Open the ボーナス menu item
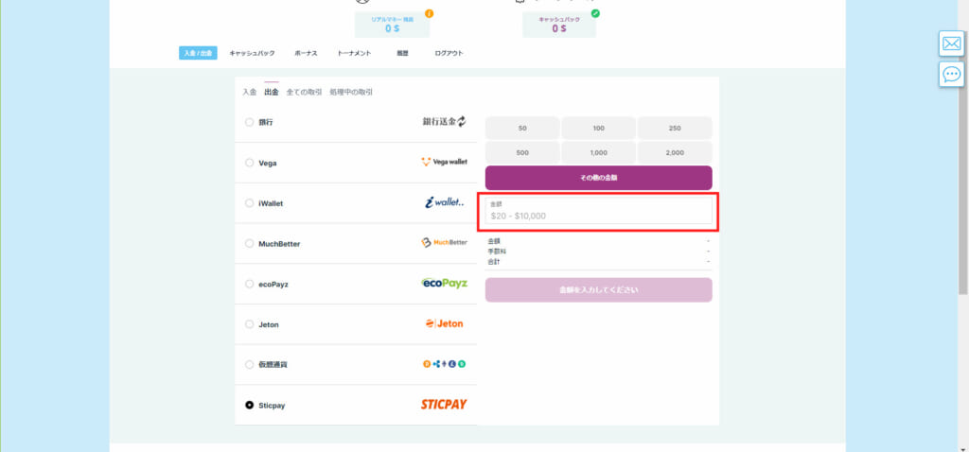The image size is (969, 452). pos(306,53)
